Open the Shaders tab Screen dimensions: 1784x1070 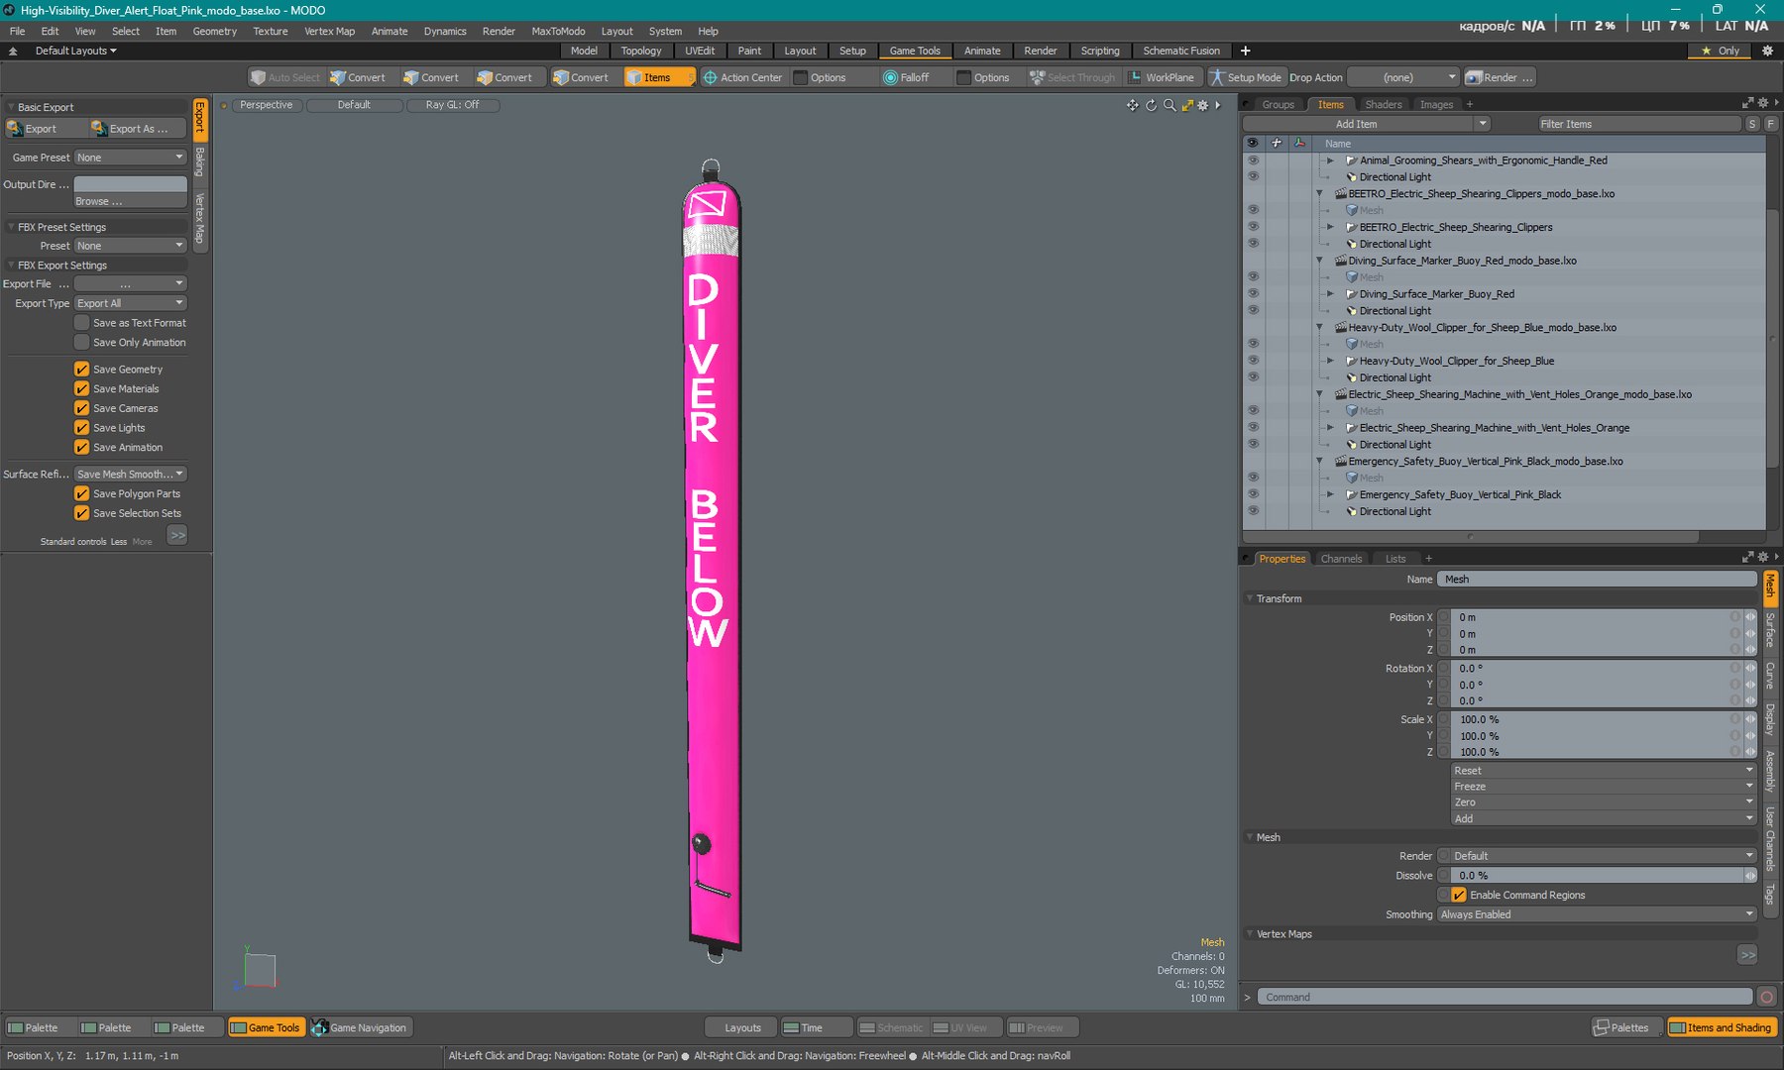tap(1383, 104)
